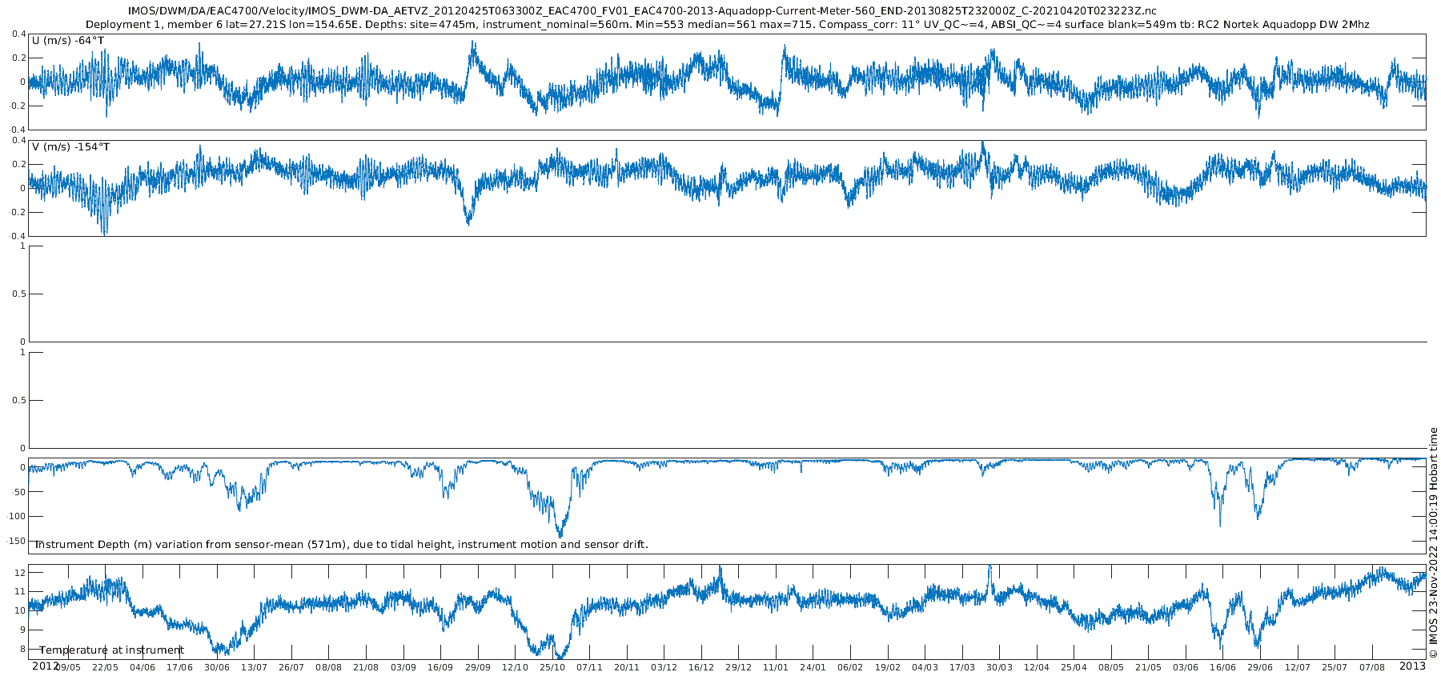1441x680 pixels.
Task: Click the '25/07' date tick label
Action: 1335,667
